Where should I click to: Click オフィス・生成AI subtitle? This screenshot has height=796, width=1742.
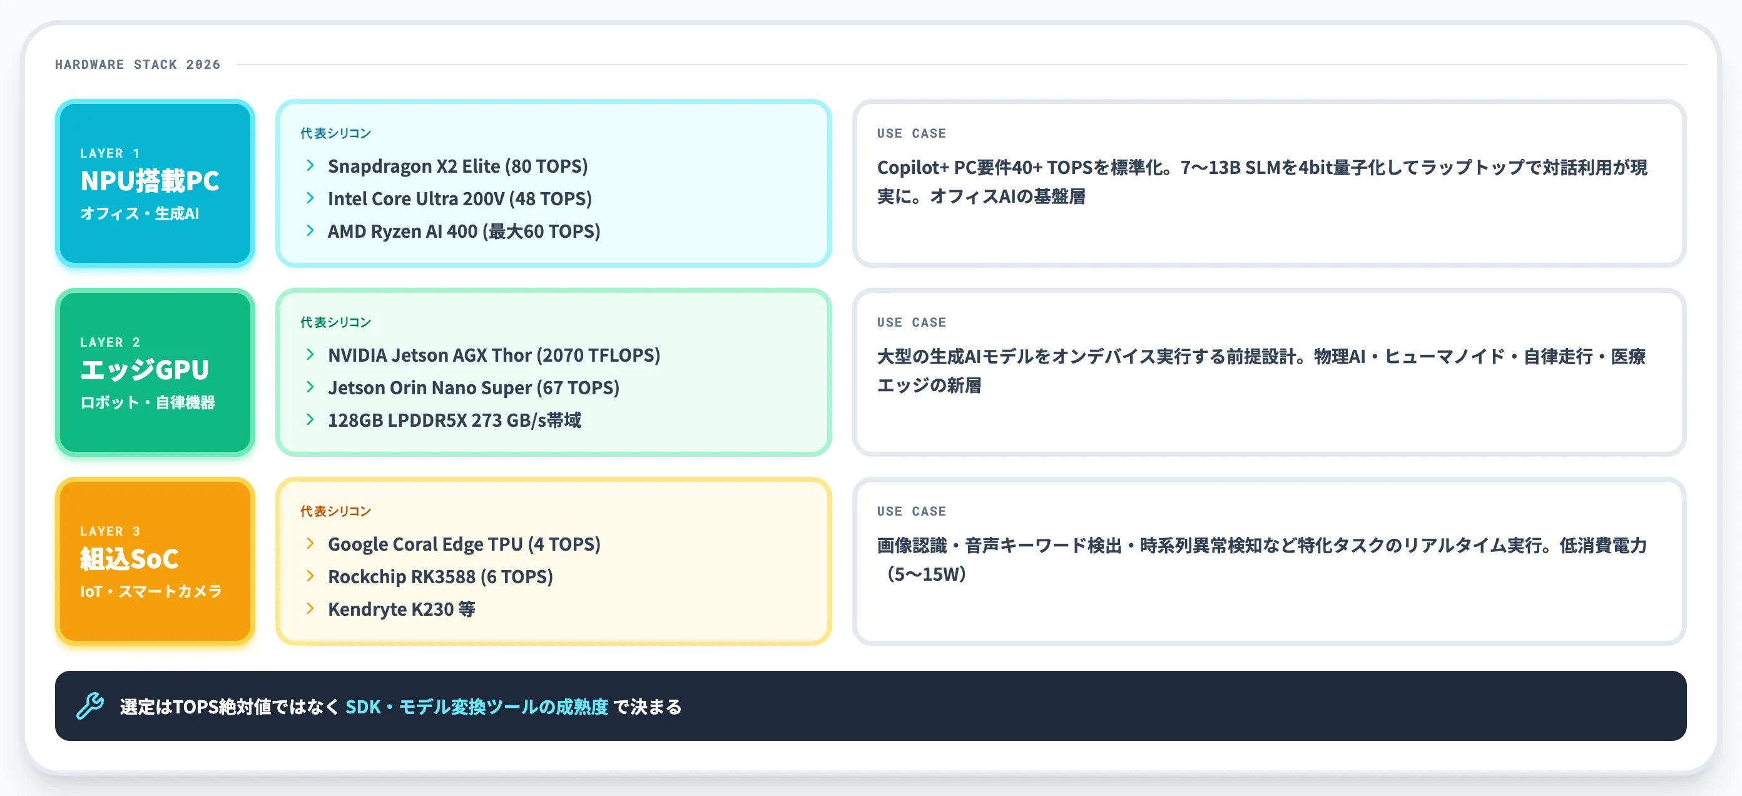pos(140,213)
